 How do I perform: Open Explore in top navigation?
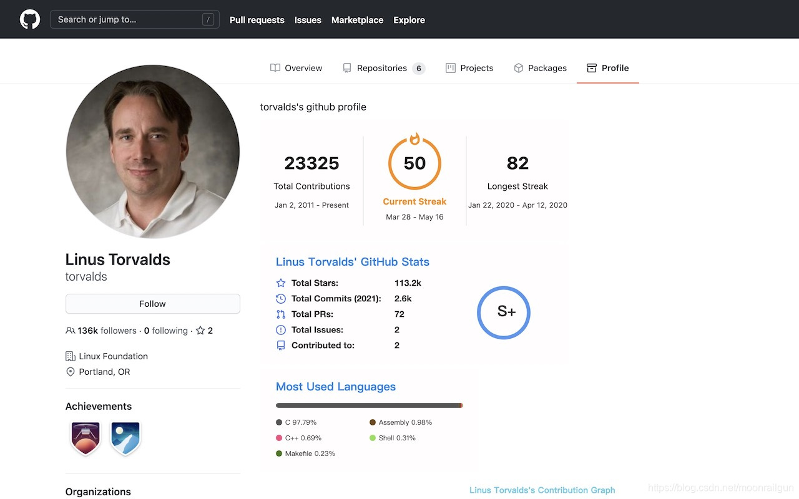[x=409, y=20]
